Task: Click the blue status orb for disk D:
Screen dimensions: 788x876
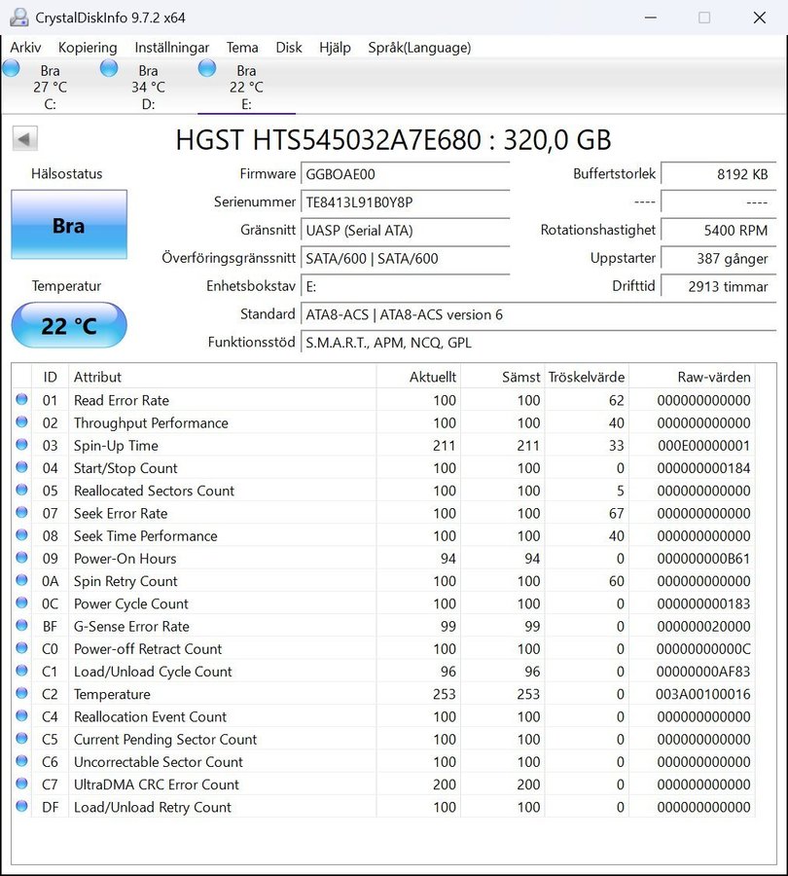Action: pos(109,68)
